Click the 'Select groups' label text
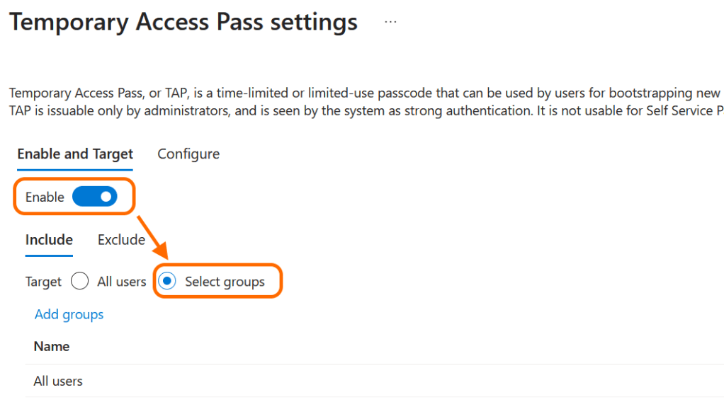Viewport: 724px width, 402px height. [x=225, y=282]
